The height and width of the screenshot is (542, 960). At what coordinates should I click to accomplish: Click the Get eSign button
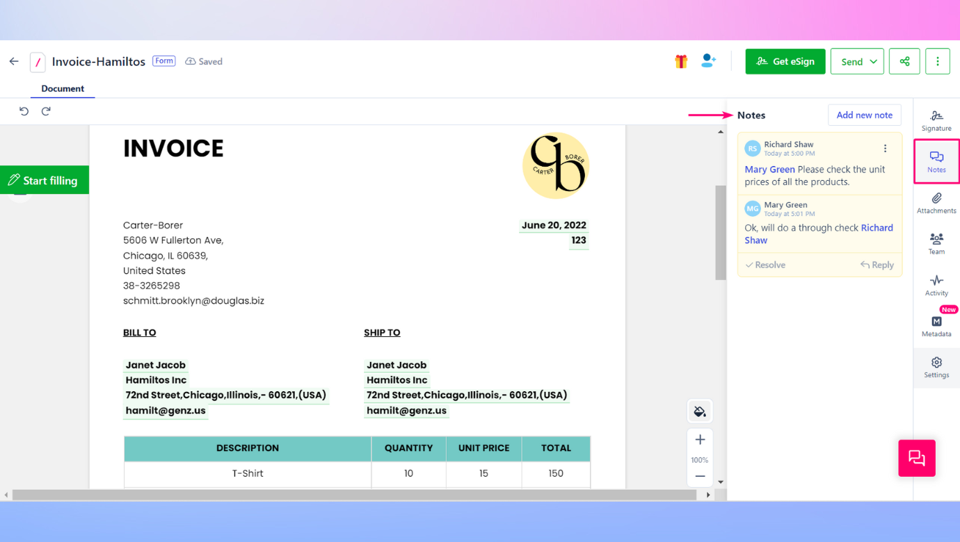[785, 61]
